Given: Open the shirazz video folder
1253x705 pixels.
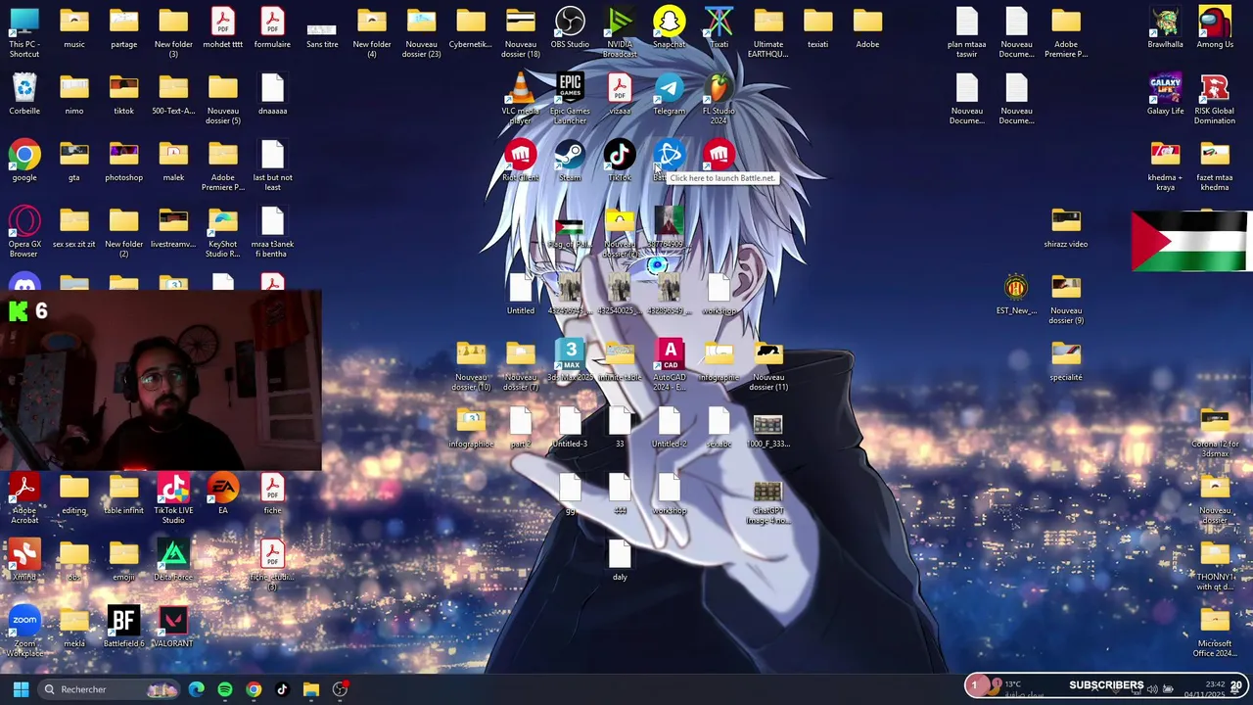Looking at the screenshot, I should (x=1066, y=227).
